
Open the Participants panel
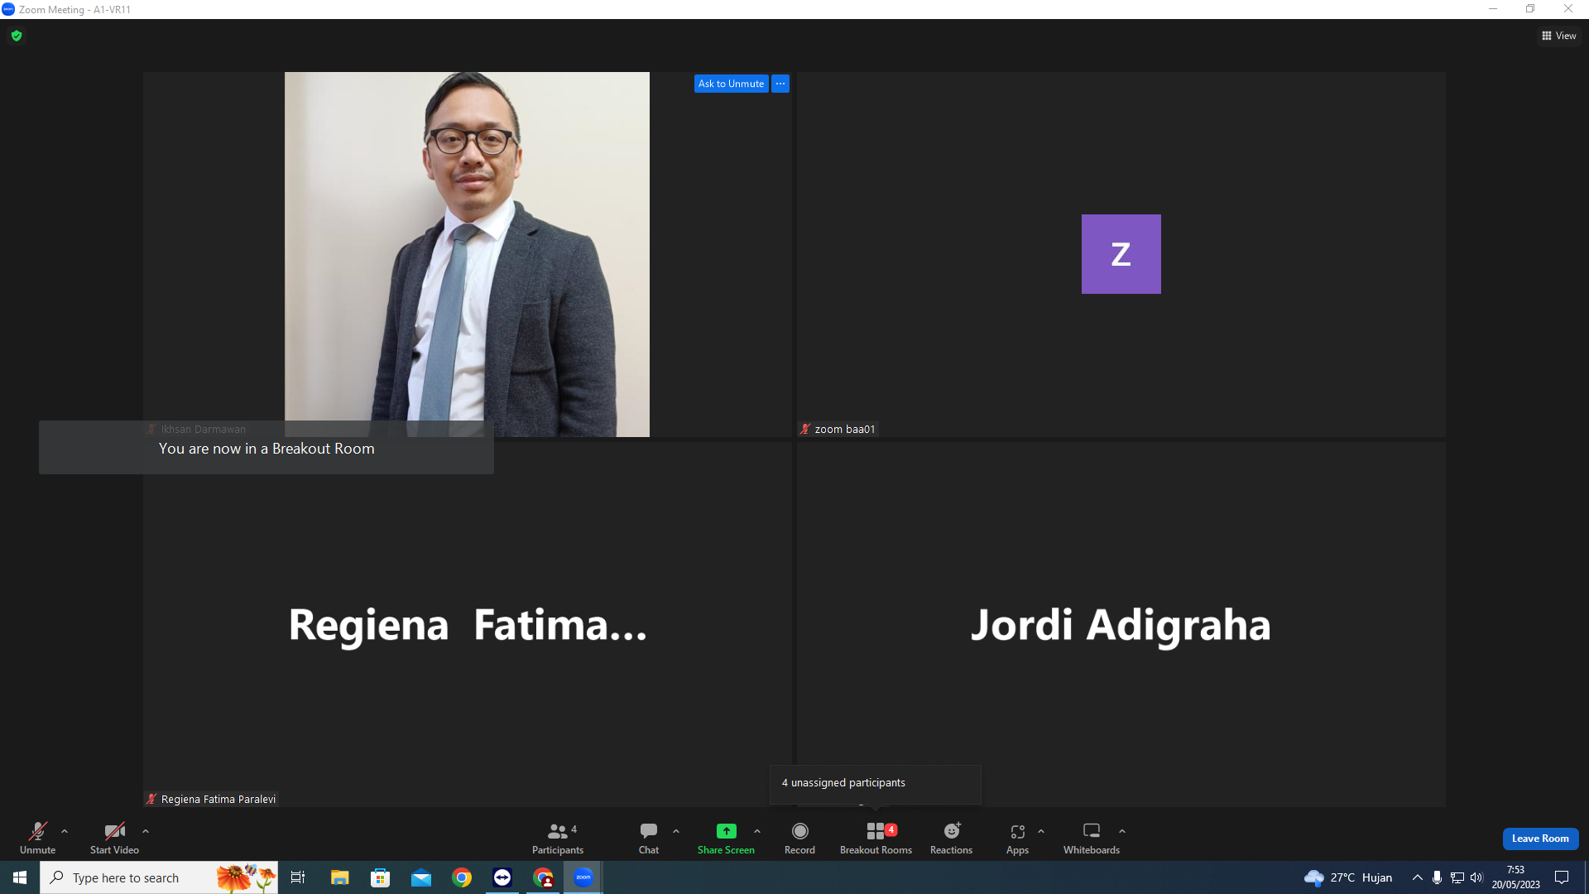557,838
